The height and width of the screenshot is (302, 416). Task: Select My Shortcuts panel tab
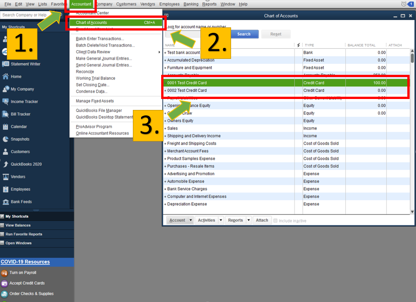(x=37, y=216)
